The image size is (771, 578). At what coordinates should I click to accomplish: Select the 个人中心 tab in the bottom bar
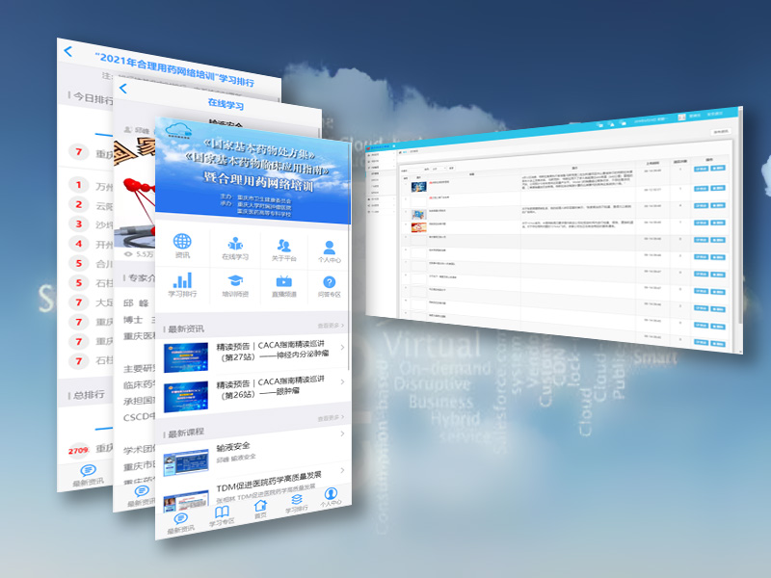point(331,496)
